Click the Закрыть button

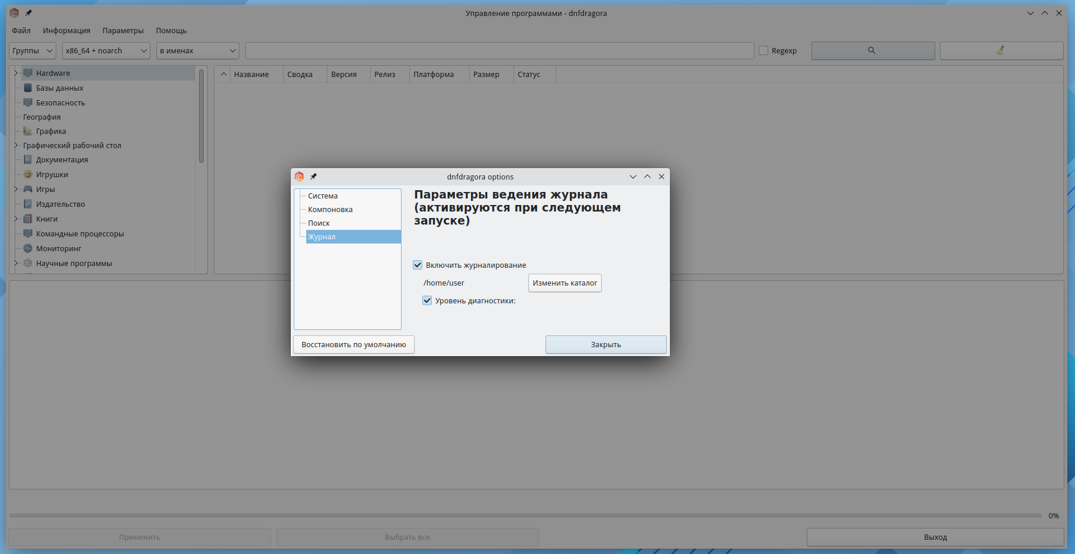click(606, 344)
